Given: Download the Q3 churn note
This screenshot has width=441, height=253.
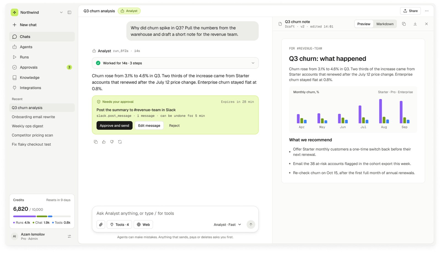Looking at the screenshot, I should point(415,24).
